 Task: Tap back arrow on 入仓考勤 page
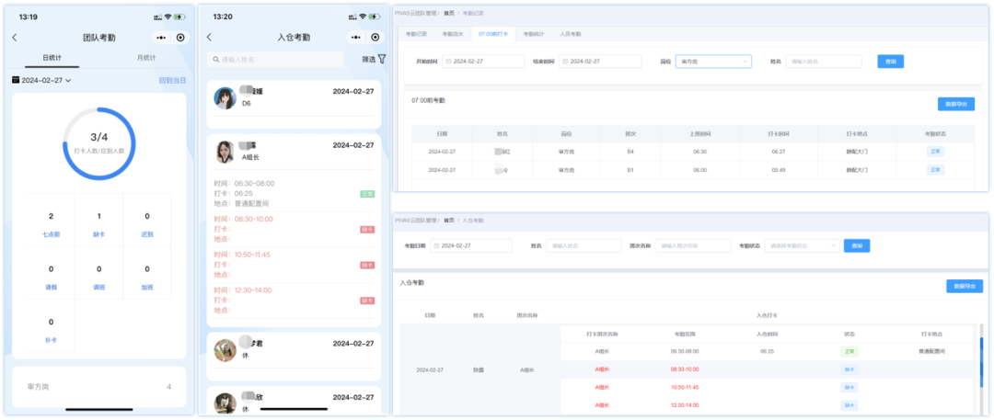click(x=209, y=38)
